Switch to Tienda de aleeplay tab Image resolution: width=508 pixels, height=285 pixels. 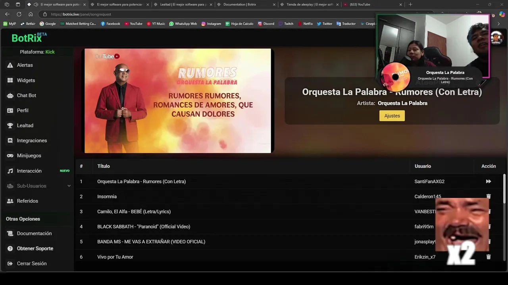[x=309, y=4]
